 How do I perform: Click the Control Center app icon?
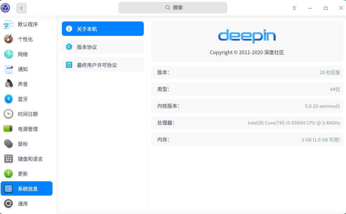click(5, 8)
